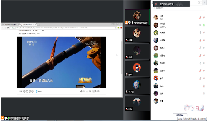This screenshot has width=207, height=121.
Task: Select the LMX video tile
Action: (x=137, y=103)
